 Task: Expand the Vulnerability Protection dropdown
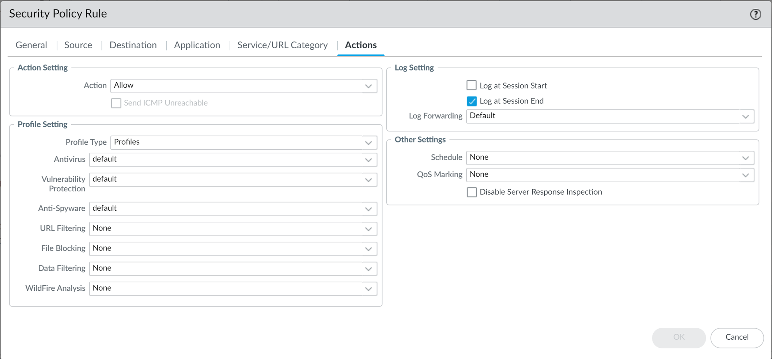click(x=233, y=180)
